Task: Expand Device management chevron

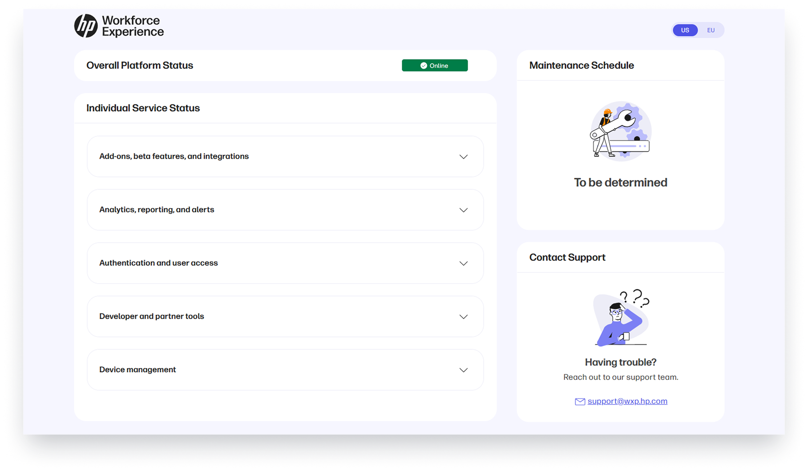Action: click(463, 370)
